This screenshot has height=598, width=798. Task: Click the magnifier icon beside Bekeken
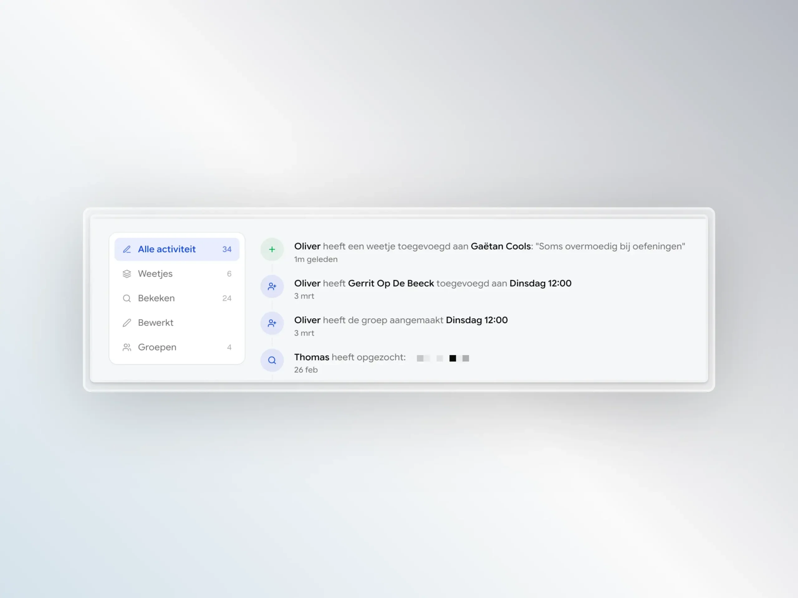(127, 298)
